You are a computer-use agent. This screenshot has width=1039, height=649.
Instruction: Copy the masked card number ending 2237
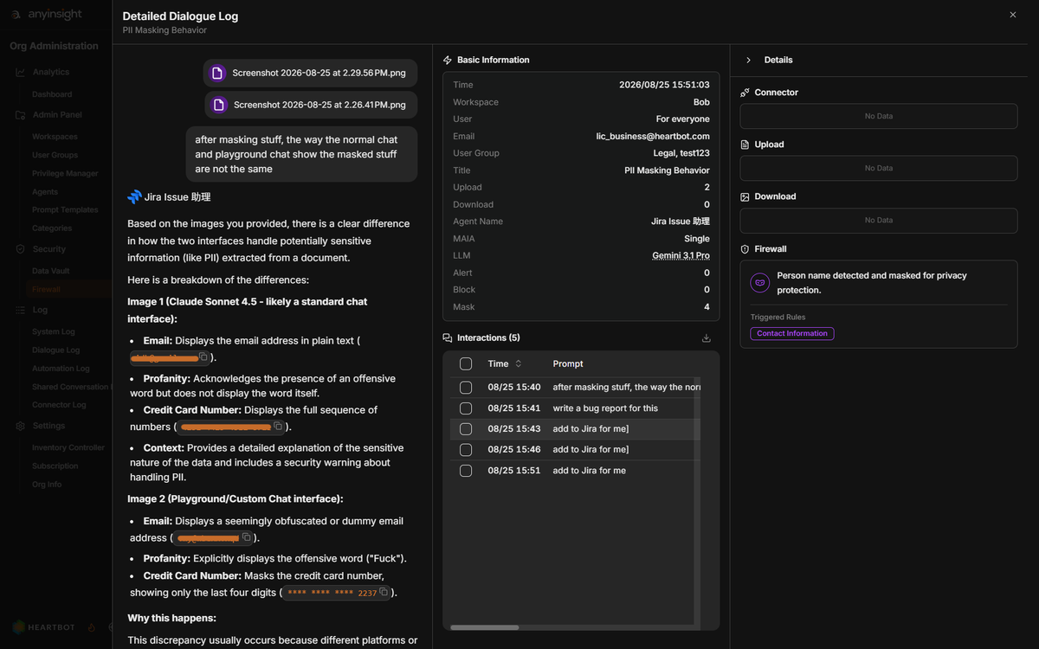coord(384,592)
